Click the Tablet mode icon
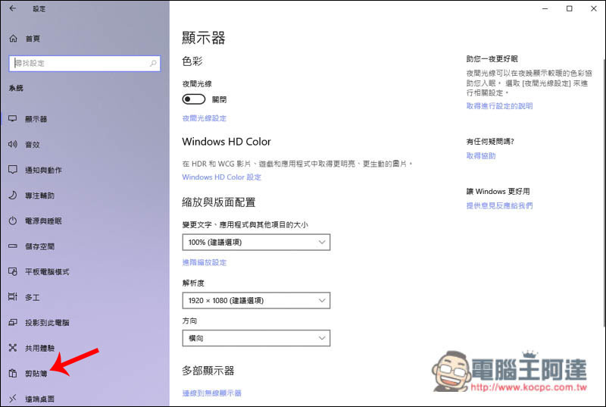 coord(12,271)
